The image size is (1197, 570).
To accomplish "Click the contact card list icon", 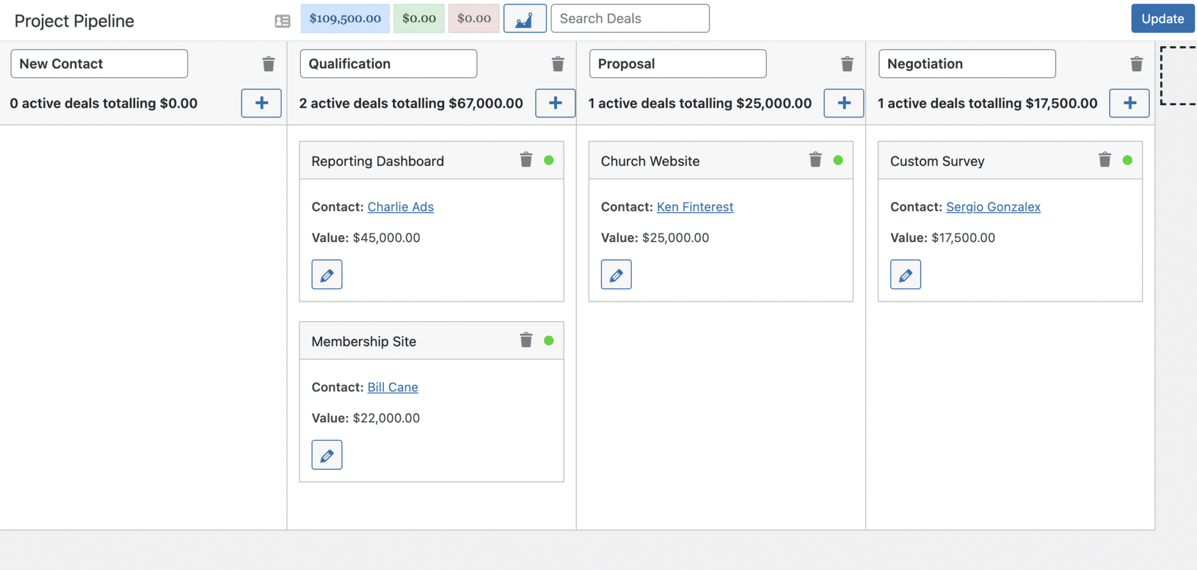I will (282, 21).
